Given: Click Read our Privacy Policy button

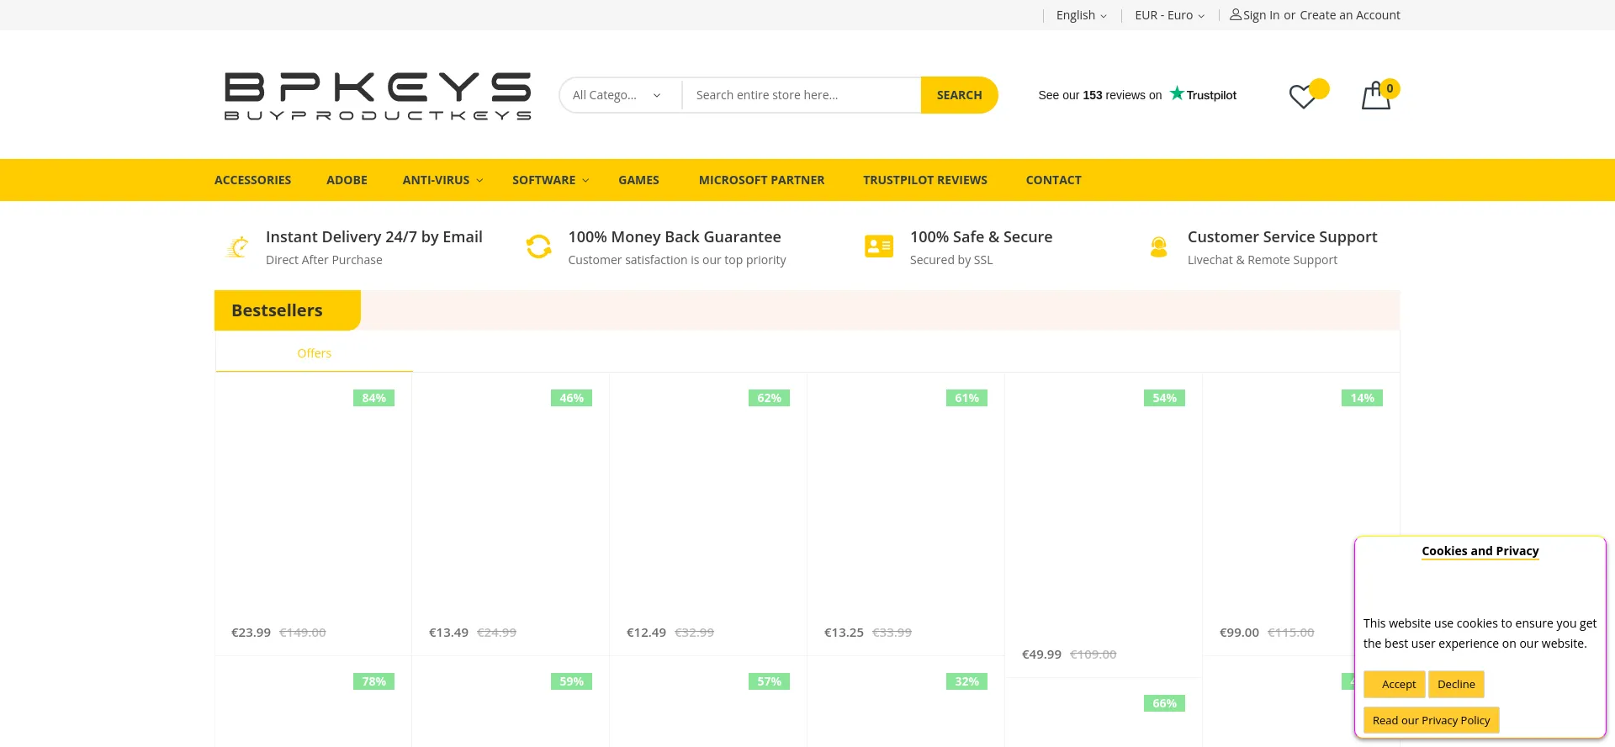Looking at the screenshot, I should 1431,720.
